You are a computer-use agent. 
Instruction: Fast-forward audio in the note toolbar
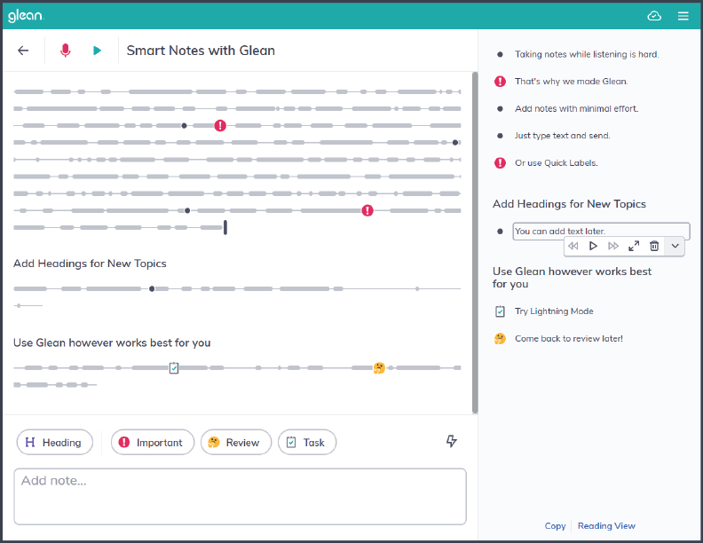[613, 246]
